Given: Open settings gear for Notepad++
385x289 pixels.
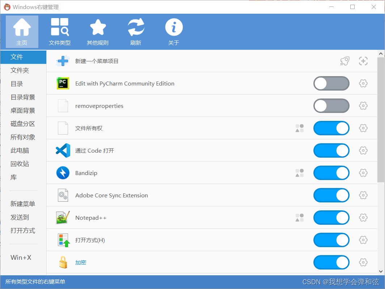Looking at the screenshot, I should (363, 218).
